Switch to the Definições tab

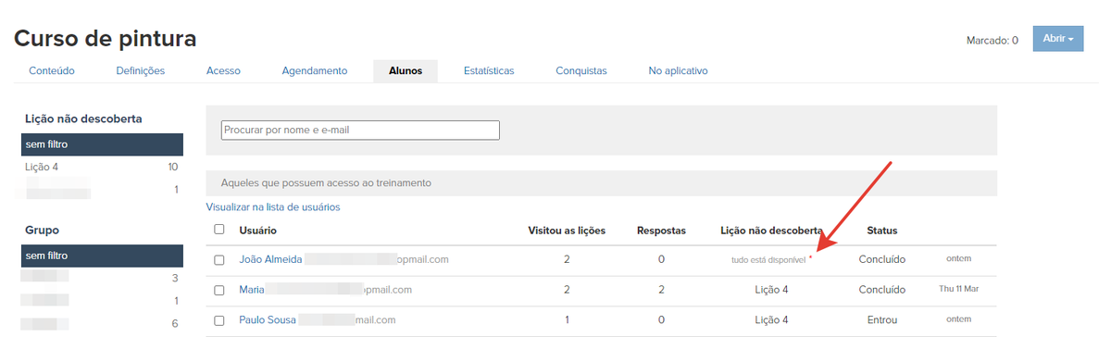point(141,70)
